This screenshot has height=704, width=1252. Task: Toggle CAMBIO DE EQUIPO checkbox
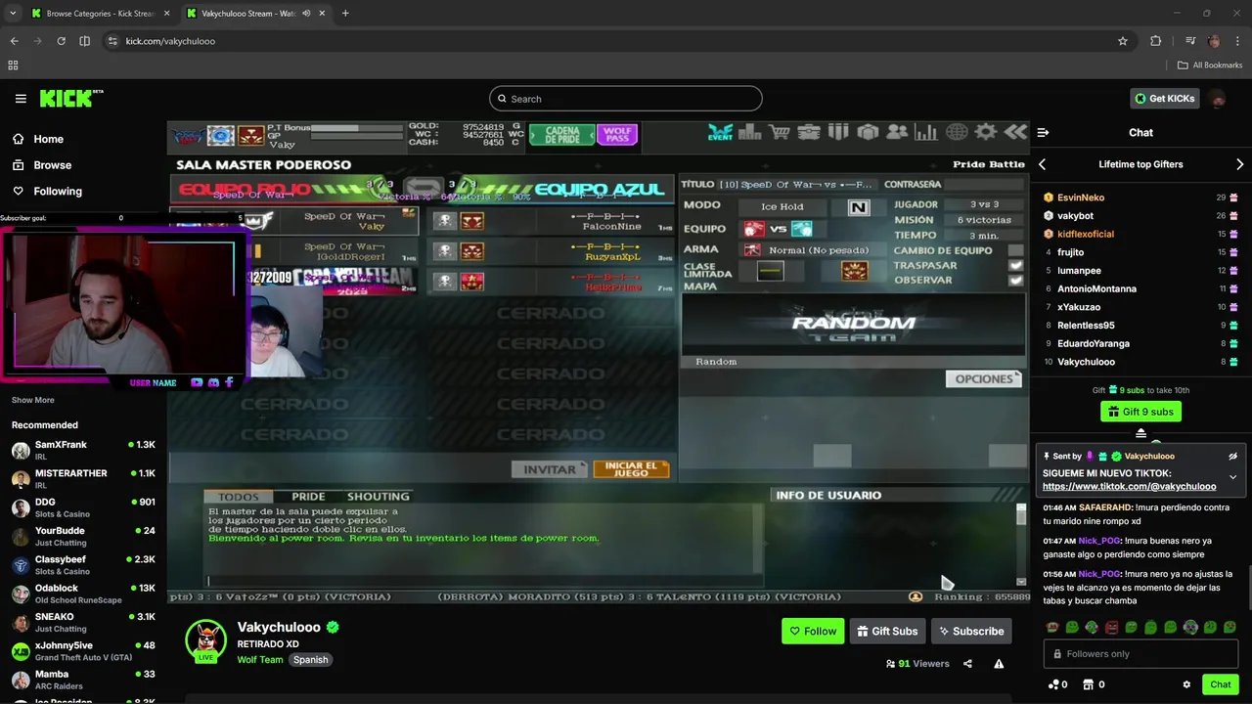pos(1015,250)
